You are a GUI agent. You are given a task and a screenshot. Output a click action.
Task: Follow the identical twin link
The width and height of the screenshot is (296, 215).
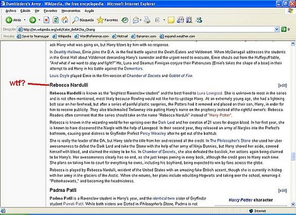coord(163,198)
